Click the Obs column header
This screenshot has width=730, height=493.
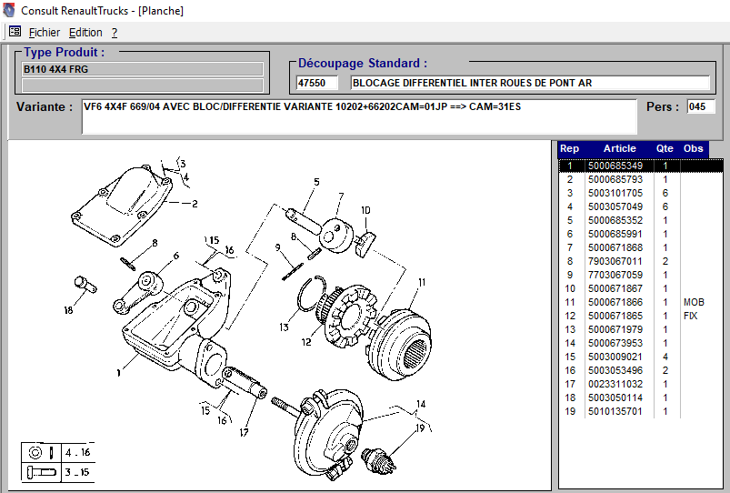pyautogui.click(x=693, y=148)
